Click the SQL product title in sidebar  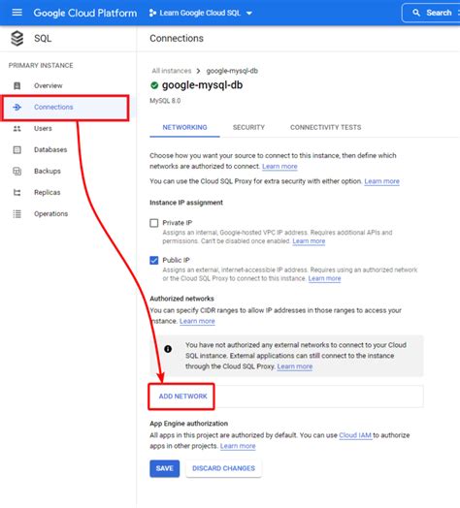click(x=43, y=38)
